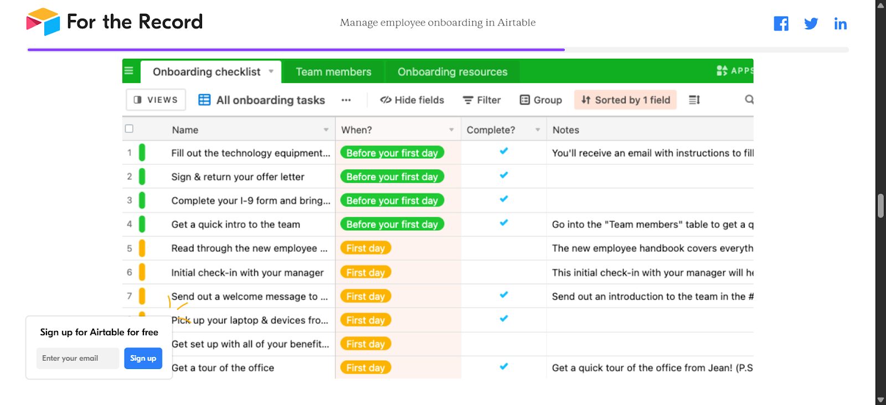Click the note The new employee handbook covers
This screenshot has width=886, height=405.
click(x=652, y=248)
